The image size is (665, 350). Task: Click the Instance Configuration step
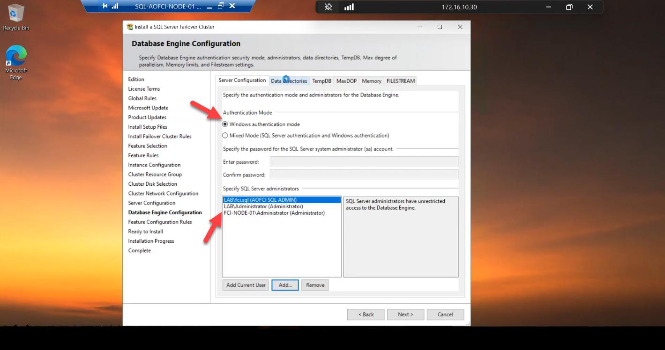pyautogui.click(x=154, y=165)
